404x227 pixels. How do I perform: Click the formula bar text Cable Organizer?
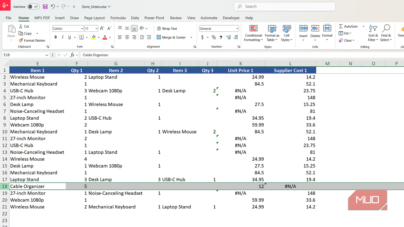click(96, 55)
